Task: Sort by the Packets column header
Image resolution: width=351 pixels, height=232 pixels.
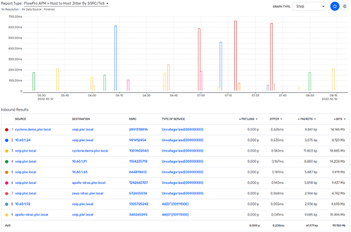Action: pyautogui.click(x=307, y=119)
